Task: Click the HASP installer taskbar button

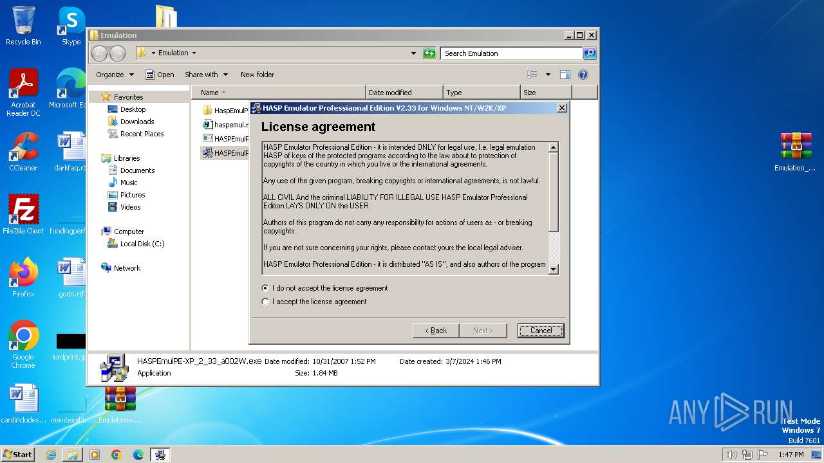Action: coord(160,455)
